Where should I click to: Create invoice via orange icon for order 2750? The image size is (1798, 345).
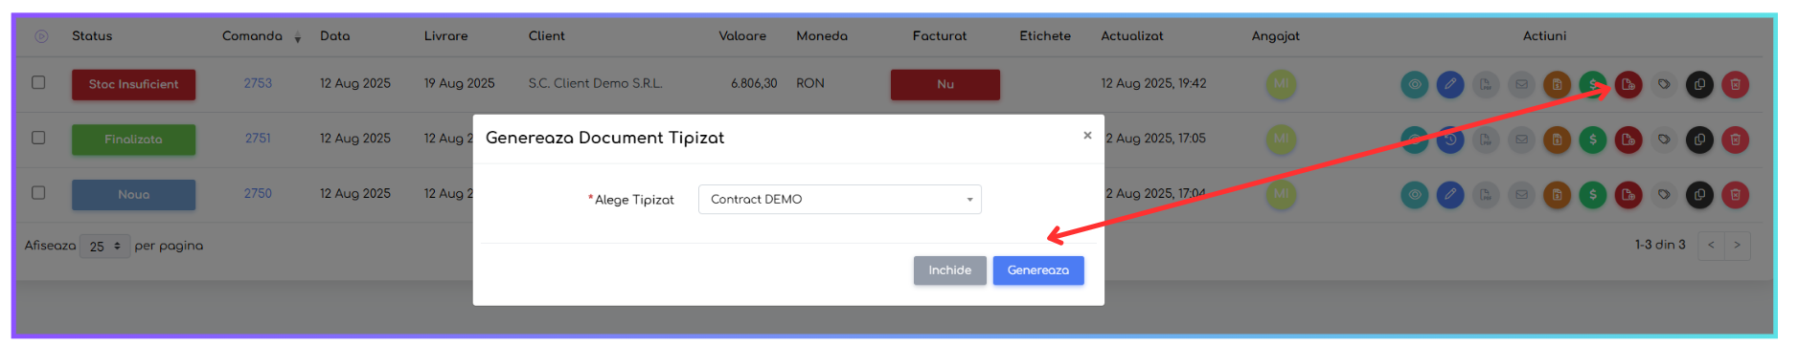click(1558, 195)
